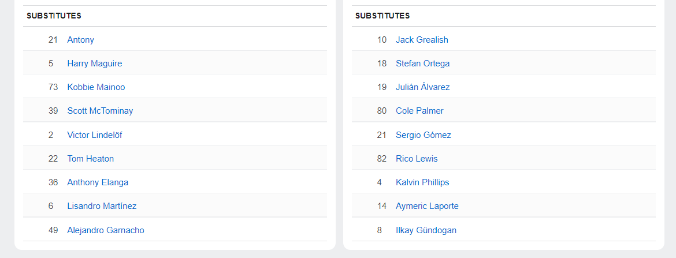The image size is (676, 258).
Task: Select the Ilkay Gündogan link
Action: (426, 230)
